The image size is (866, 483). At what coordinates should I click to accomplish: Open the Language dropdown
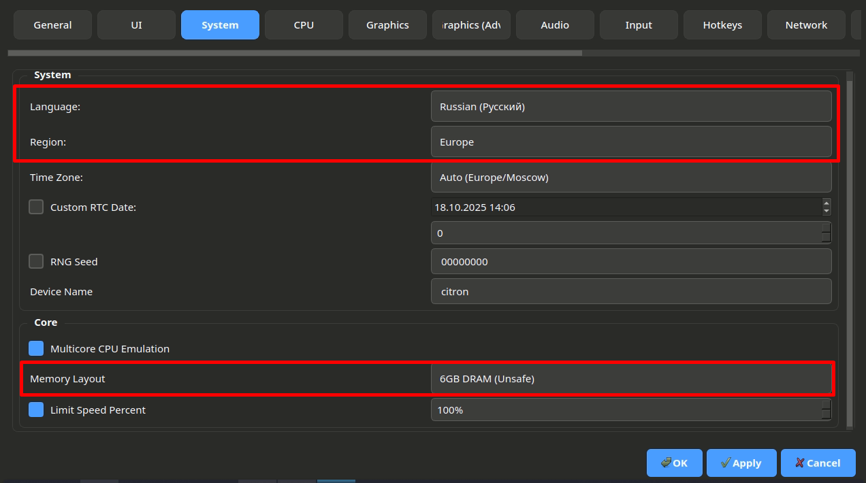point(630,107)
